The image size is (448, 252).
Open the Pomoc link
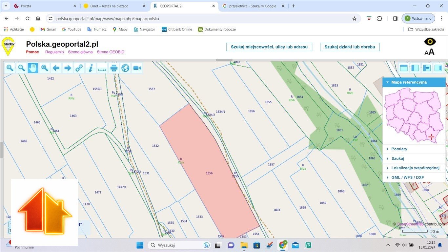point(32,52)
